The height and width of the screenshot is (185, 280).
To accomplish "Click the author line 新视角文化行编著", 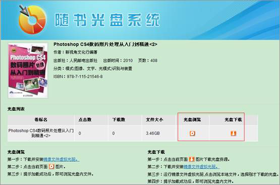I will click(76, 52).
